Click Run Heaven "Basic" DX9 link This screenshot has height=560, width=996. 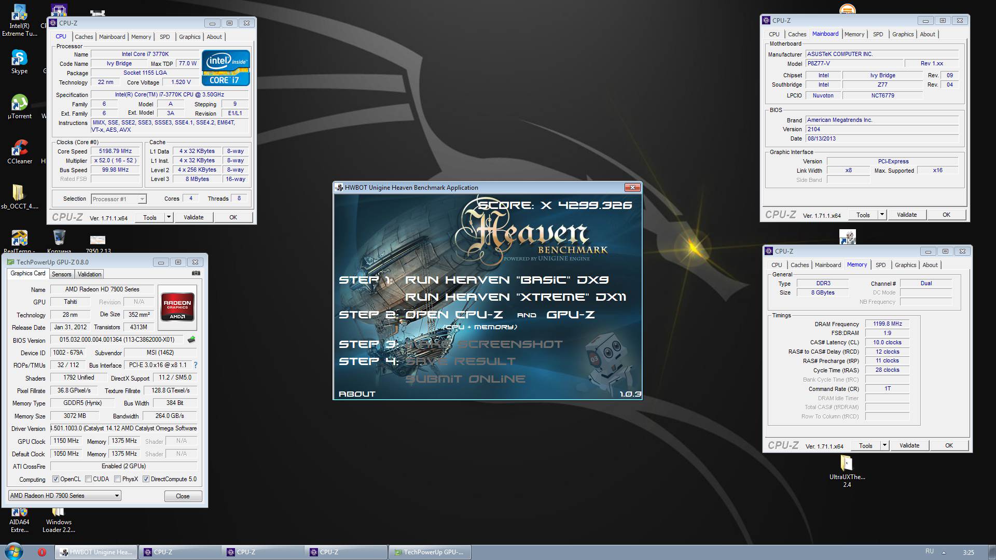(x=506, y=280)
